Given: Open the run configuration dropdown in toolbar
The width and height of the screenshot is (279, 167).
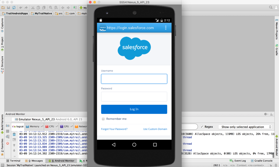Looking at the screenshot, I should (83, 8).
